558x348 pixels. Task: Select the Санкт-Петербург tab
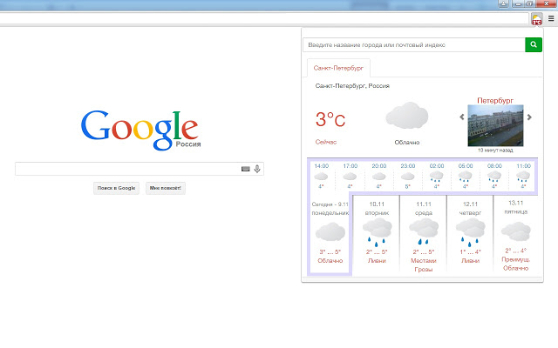coord(338,68)
